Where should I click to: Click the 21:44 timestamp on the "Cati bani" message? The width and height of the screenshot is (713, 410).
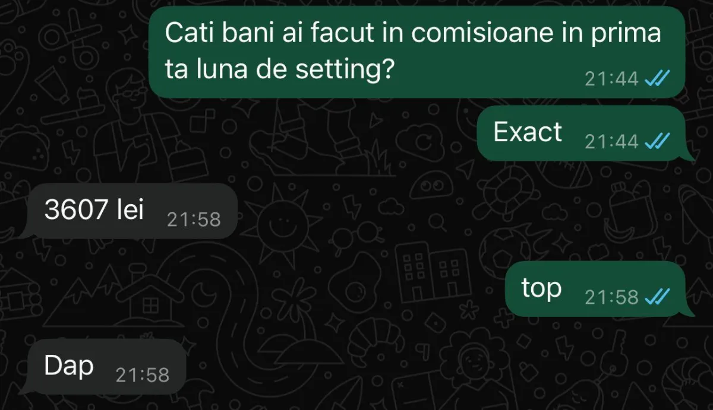[611, 78]
